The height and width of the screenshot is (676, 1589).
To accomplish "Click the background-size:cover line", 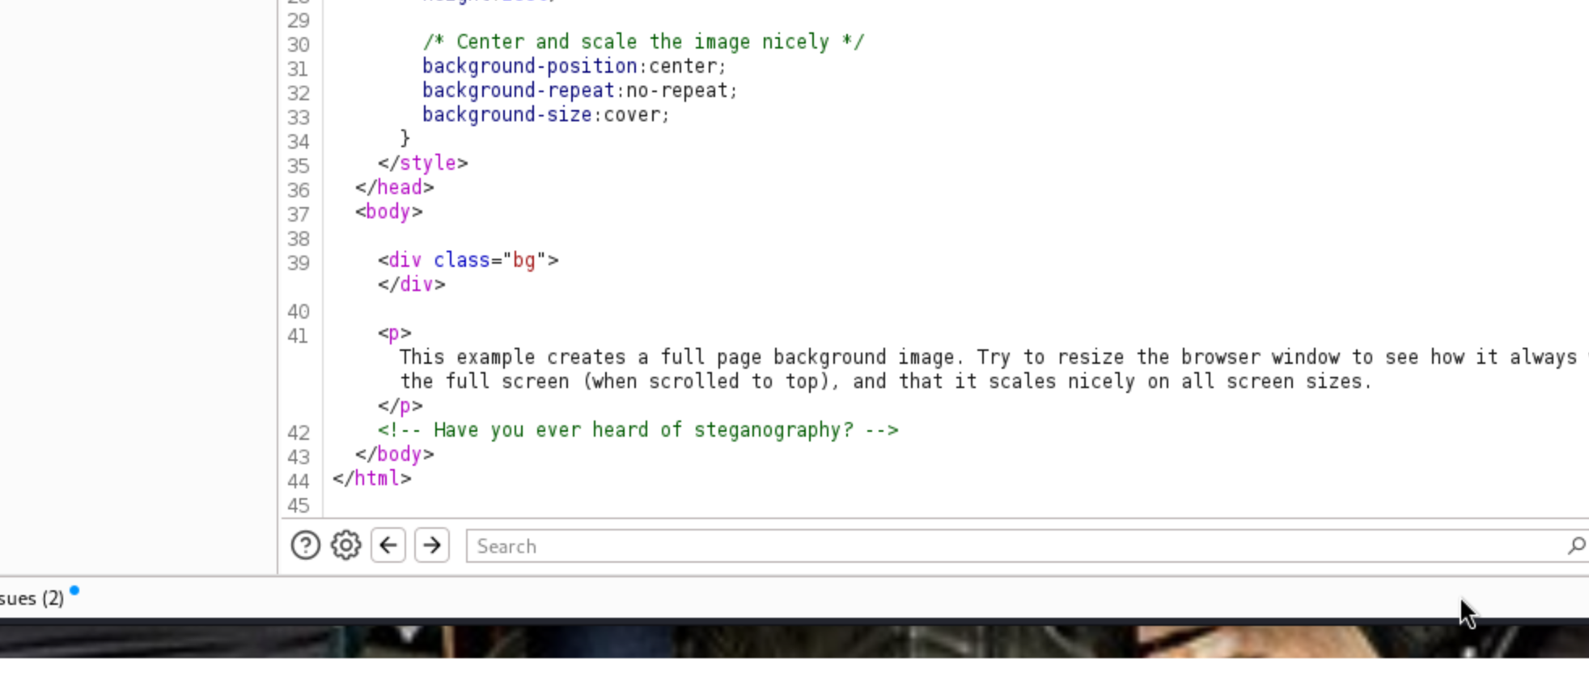I will point(545,115).
